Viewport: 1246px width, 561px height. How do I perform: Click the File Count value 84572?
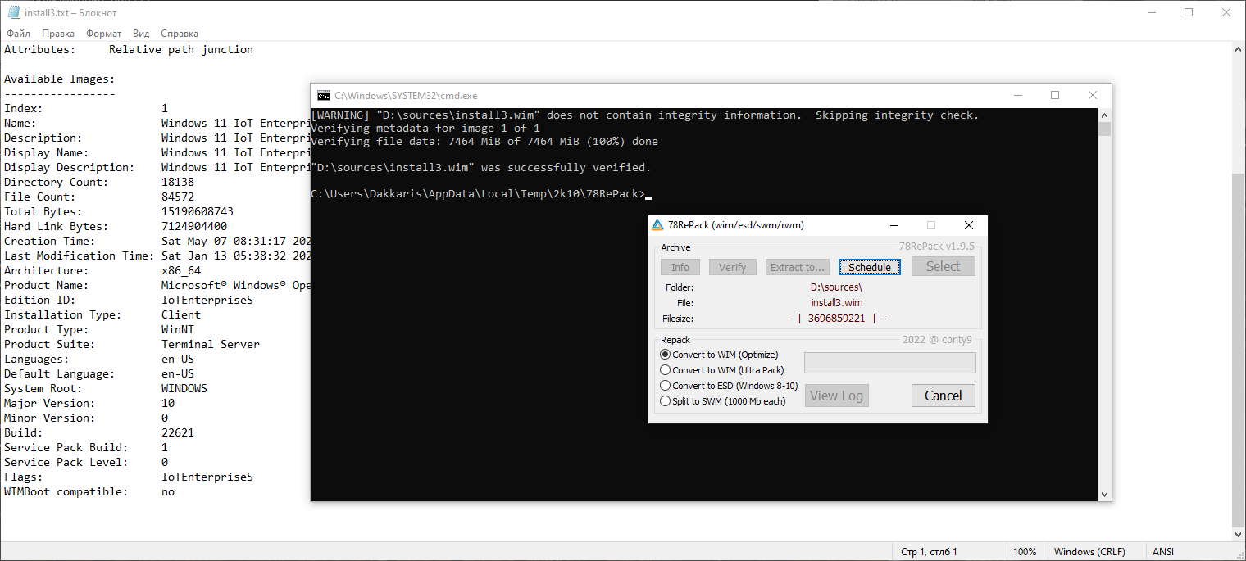(x=178, y=197)
